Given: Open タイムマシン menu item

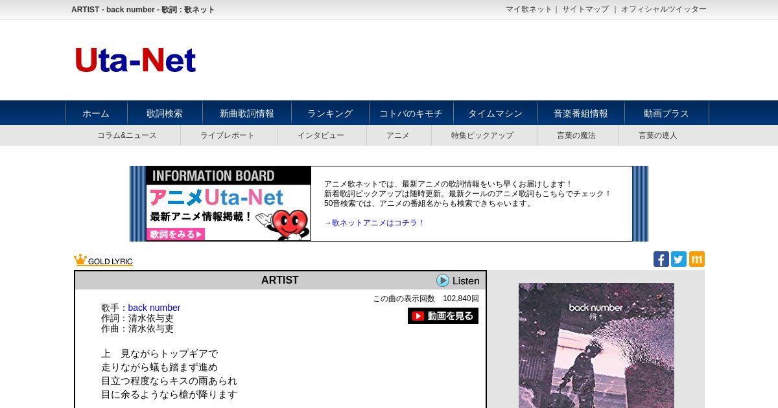Looking at the screenshot, I should point(495,113).
